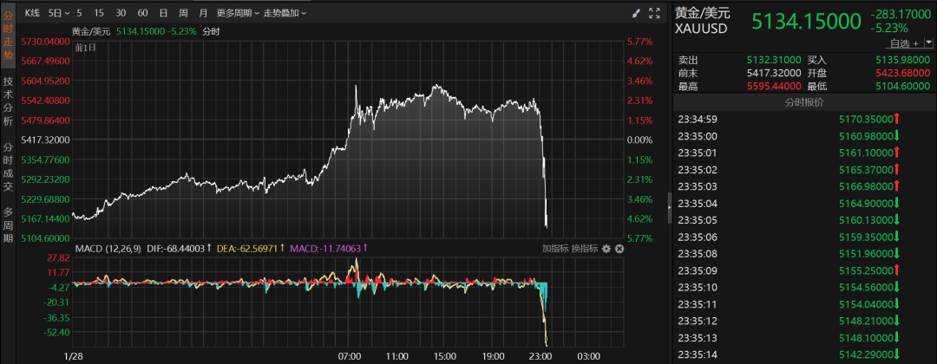The height and width of the screenshot is (364, 937).
Task: Click the 1/28 date axis label
Action: [x=73, y=356]
